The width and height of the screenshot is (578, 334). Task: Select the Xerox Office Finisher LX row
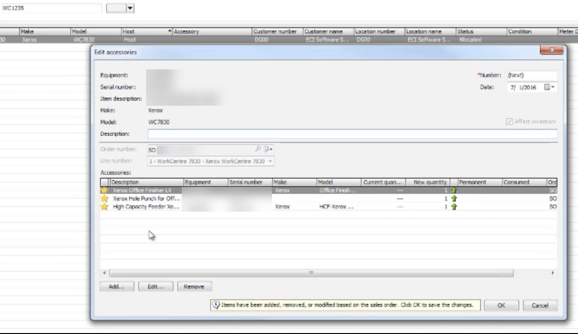(328, 190)
